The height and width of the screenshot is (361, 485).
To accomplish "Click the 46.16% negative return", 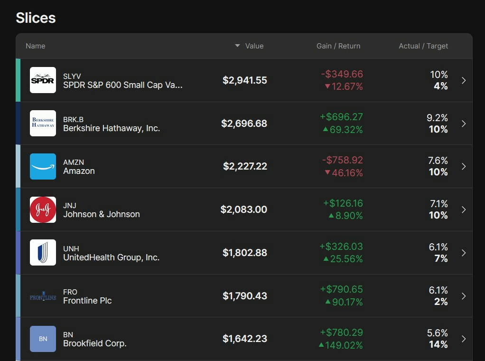I will [x=344, y=173].
